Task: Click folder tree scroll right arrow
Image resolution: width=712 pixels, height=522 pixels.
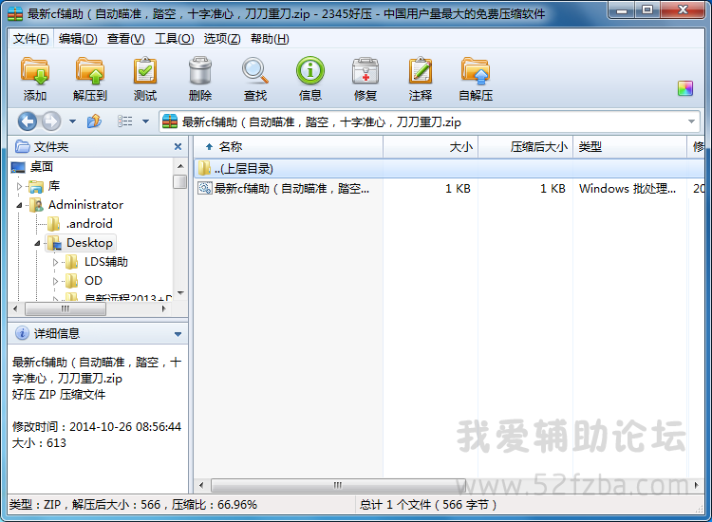Action: coord(164,309)
